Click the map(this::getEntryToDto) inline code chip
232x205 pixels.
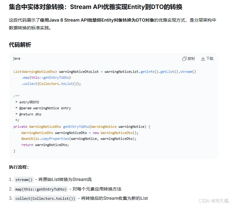click(41, 189)
